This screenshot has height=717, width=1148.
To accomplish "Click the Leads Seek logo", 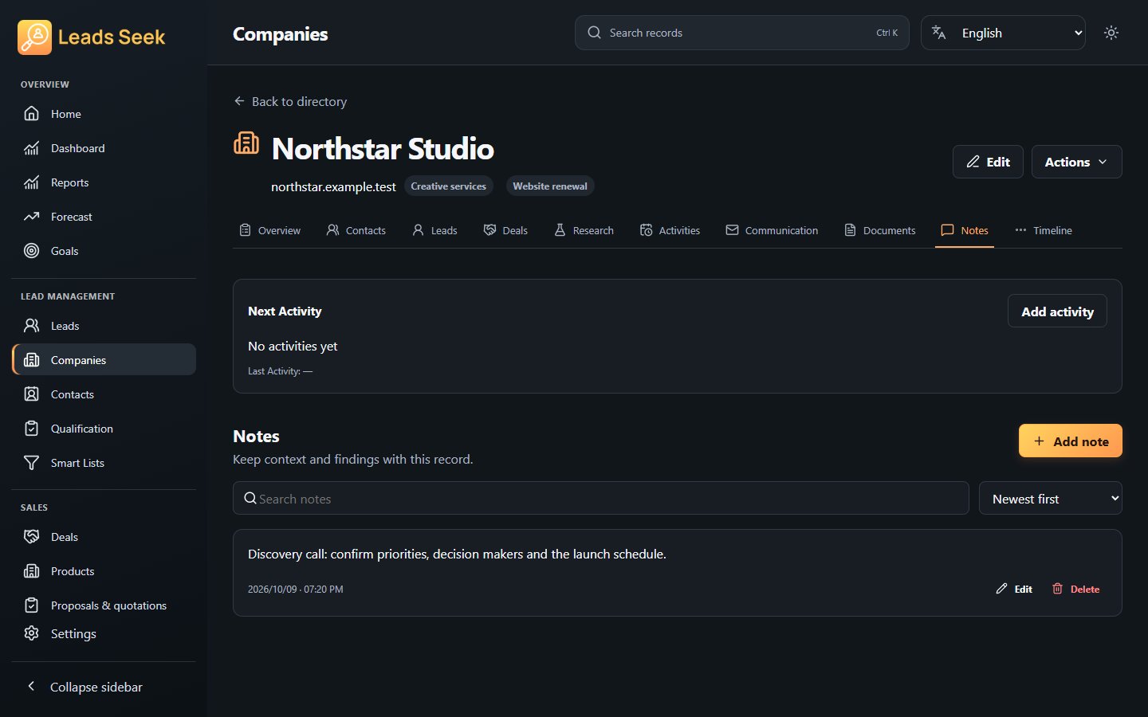I will (x=92, y=37).
